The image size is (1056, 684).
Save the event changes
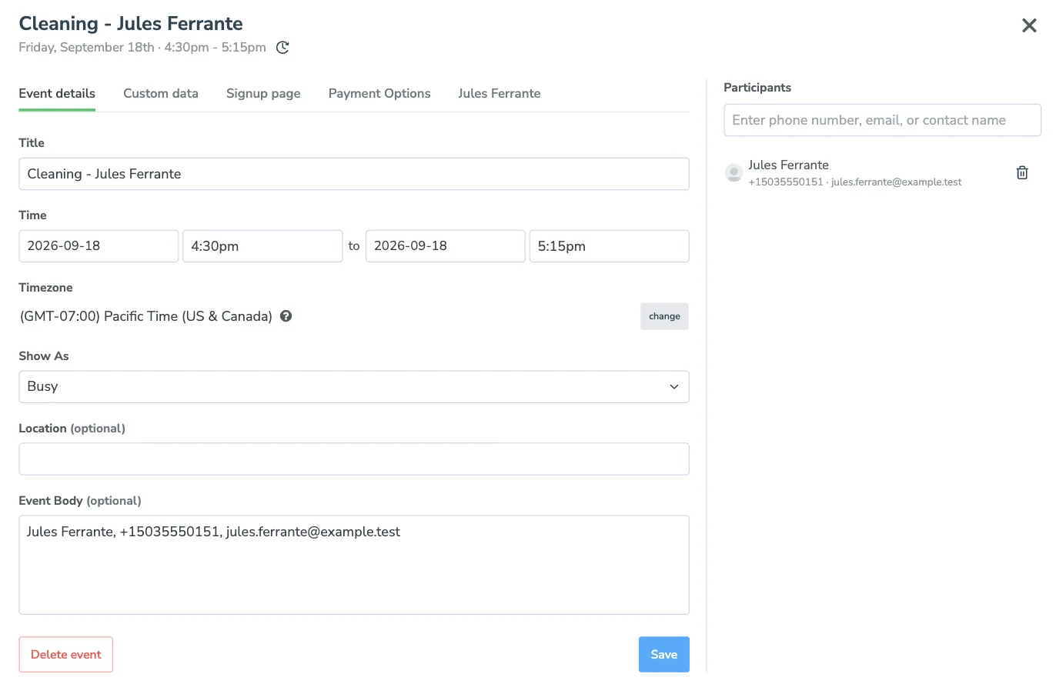[663, 655]
